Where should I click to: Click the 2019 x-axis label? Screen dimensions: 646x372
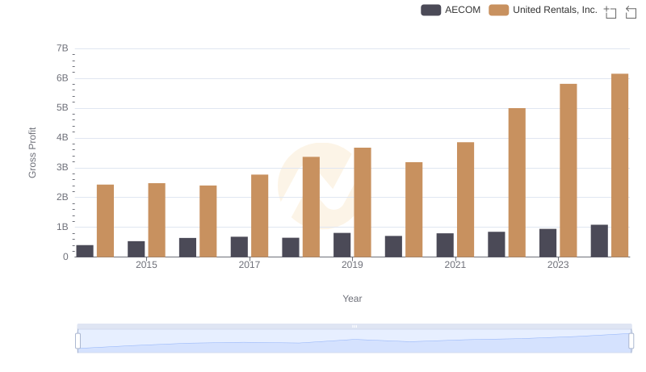[352, 265]
